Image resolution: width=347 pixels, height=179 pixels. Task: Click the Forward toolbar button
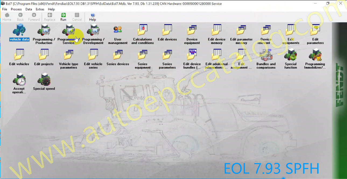pos(34,17)
